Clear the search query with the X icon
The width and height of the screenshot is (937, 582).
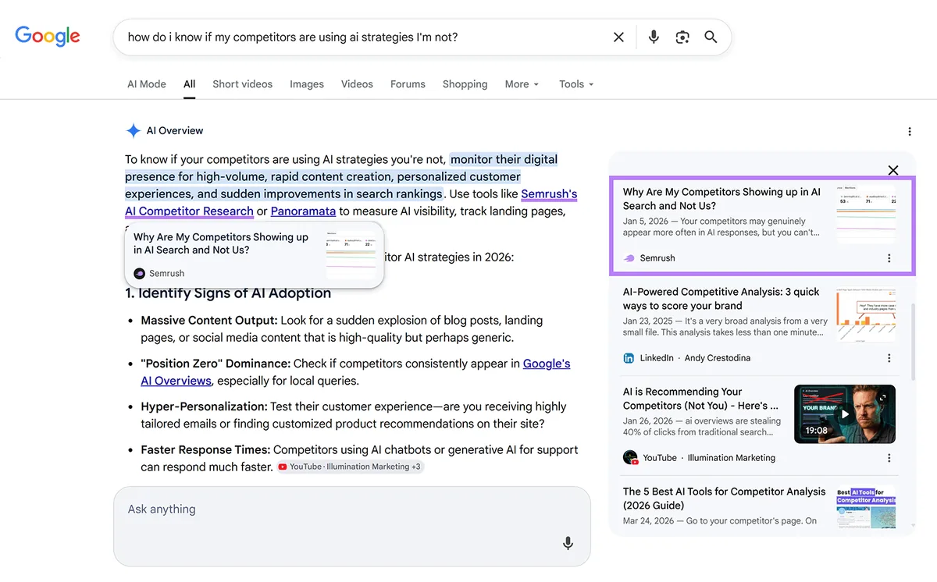[x=618, y=37]
